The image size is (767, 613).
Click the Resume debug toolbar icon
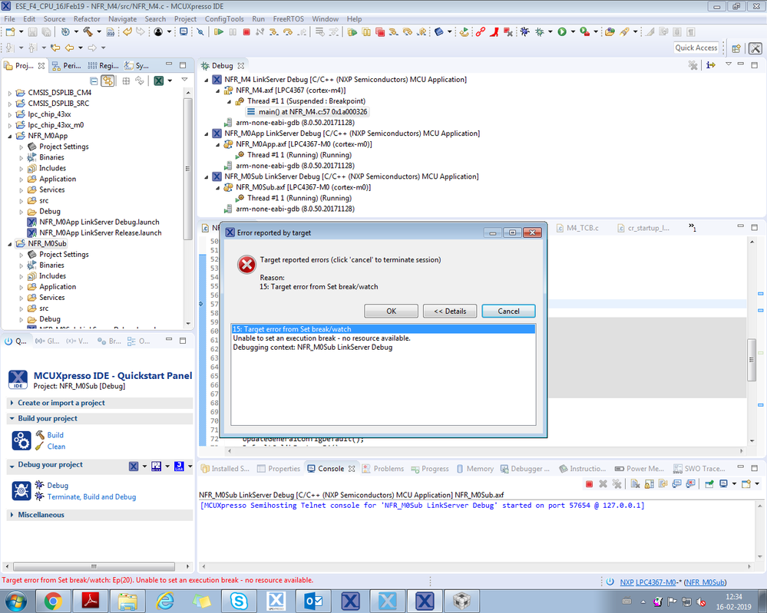pos(218,32)
